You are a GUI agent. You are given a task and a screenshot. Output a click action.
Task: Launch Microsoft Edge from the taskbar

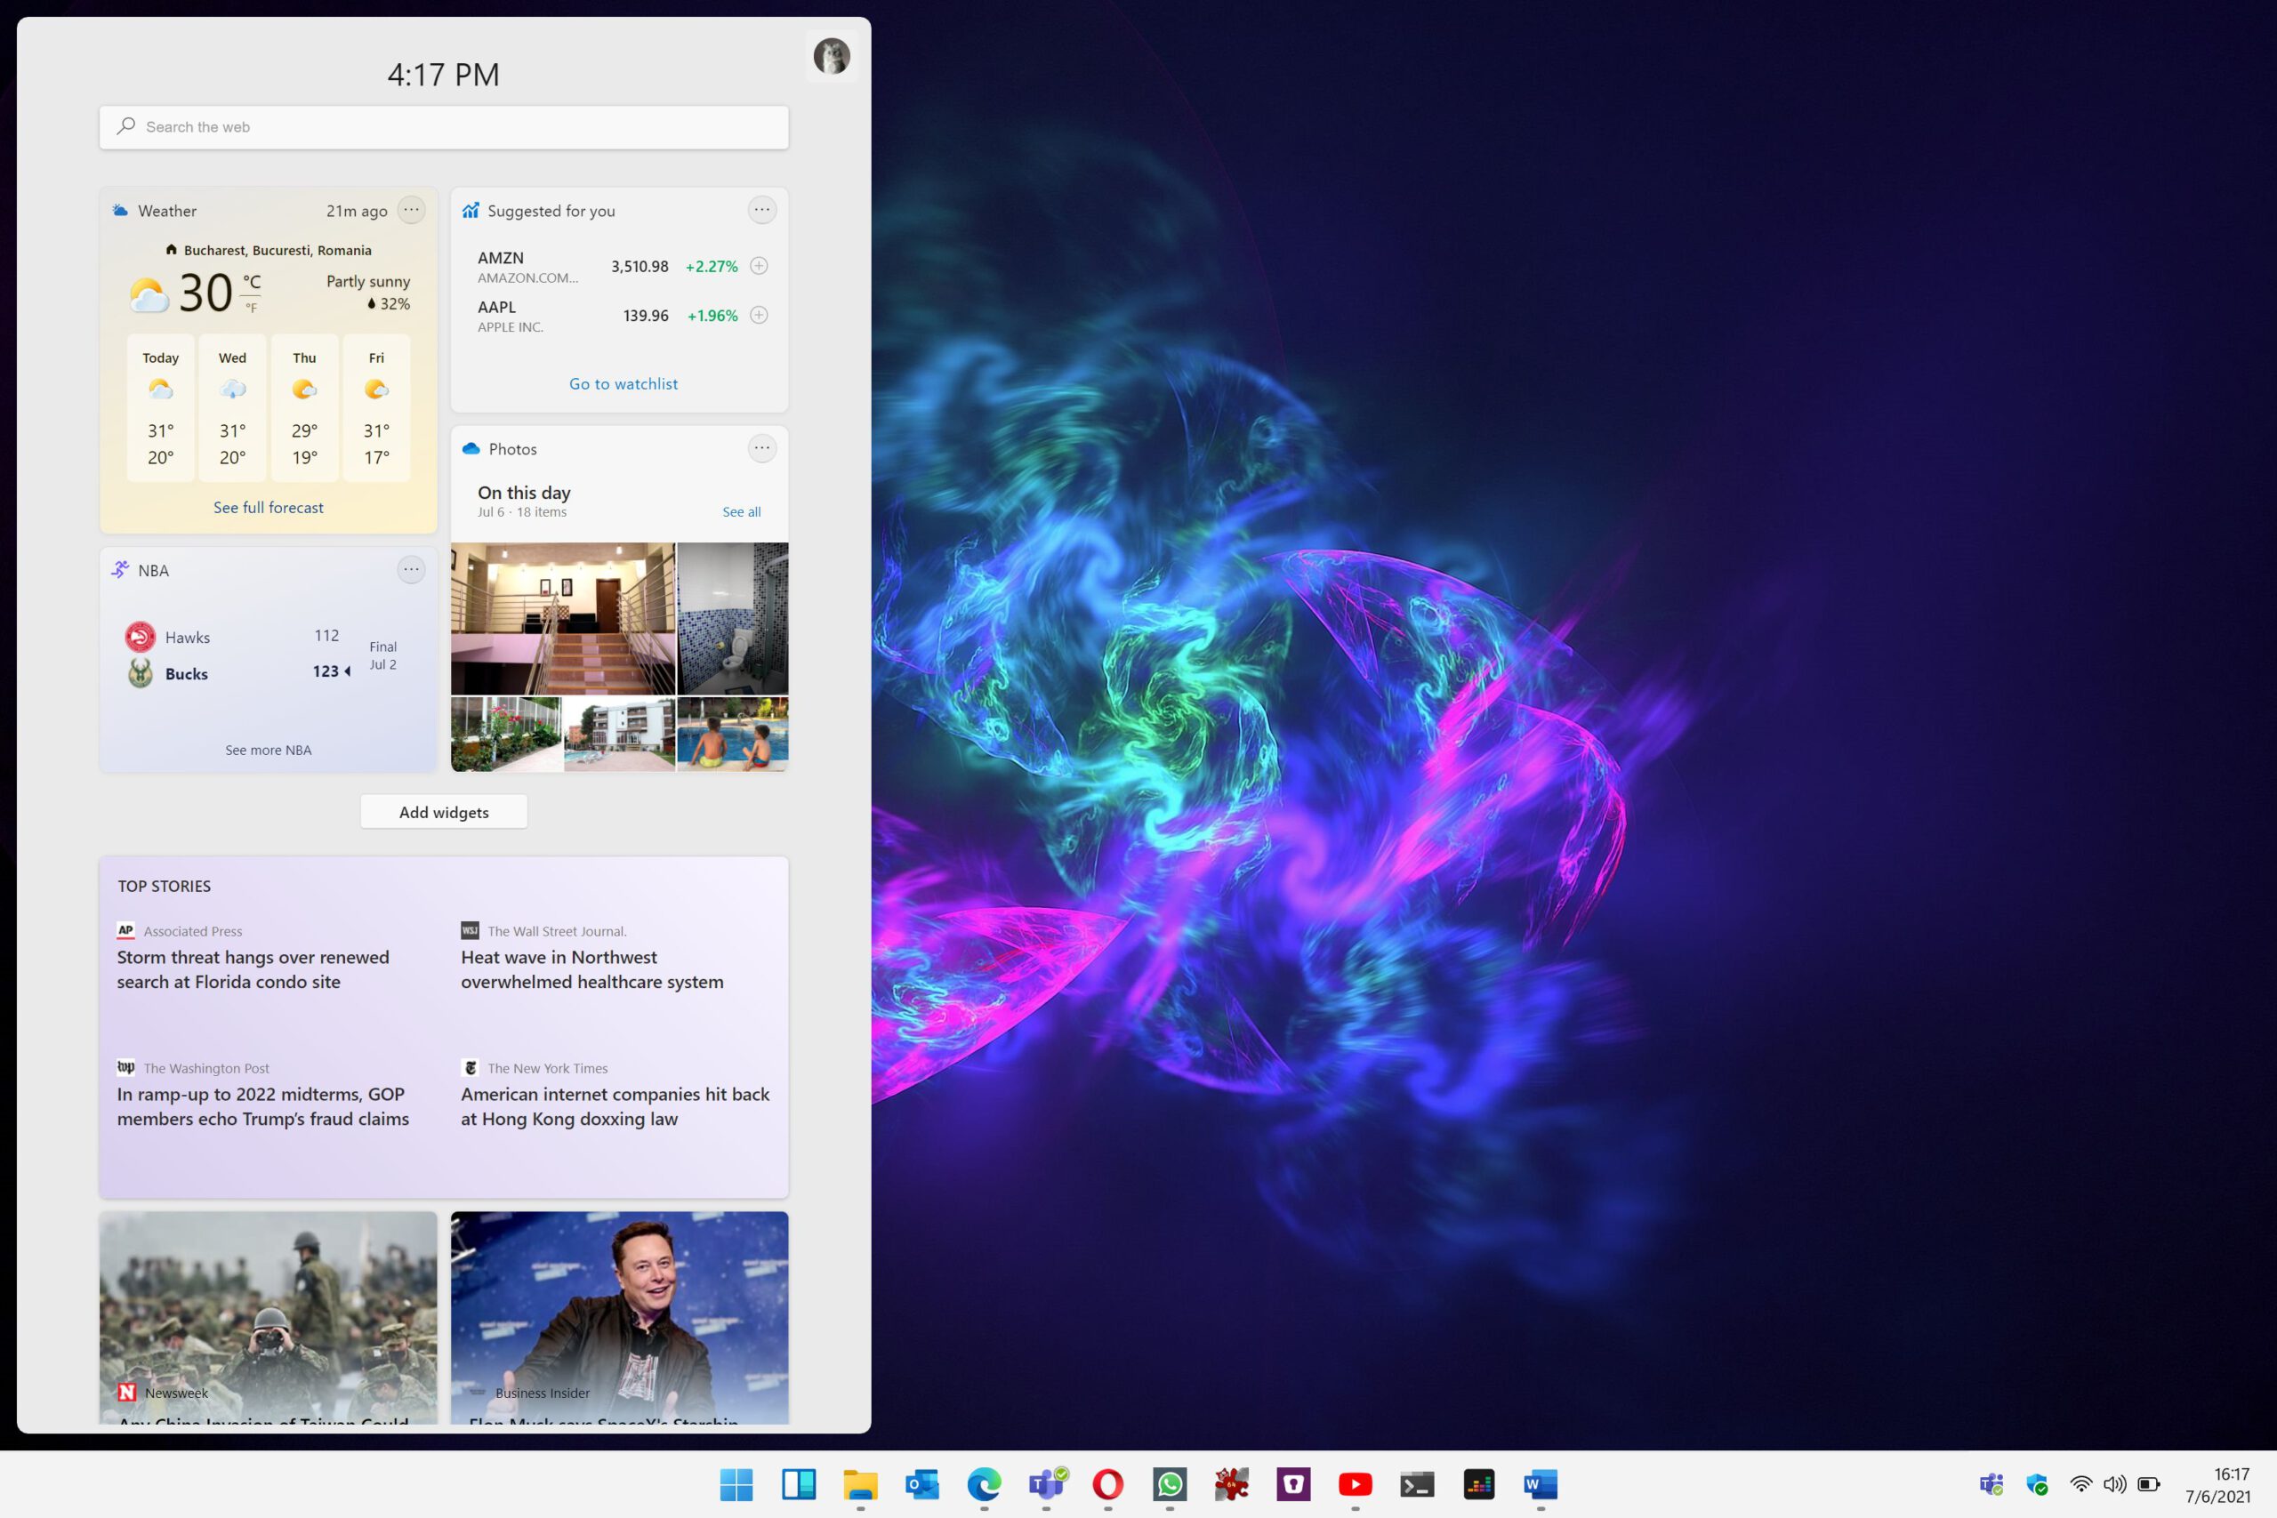click(x=984, y=1483)
